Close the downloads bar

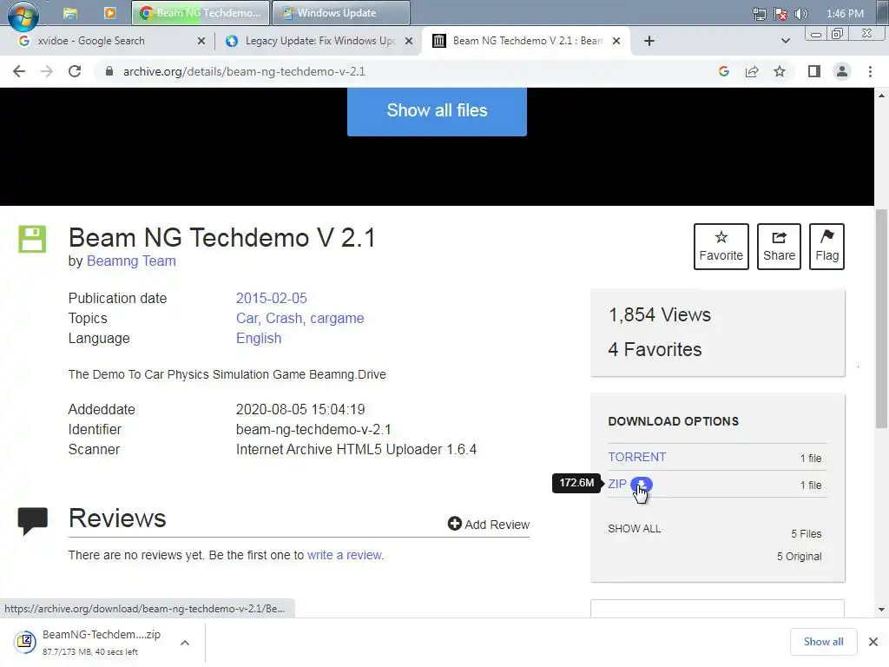[873, 642]
